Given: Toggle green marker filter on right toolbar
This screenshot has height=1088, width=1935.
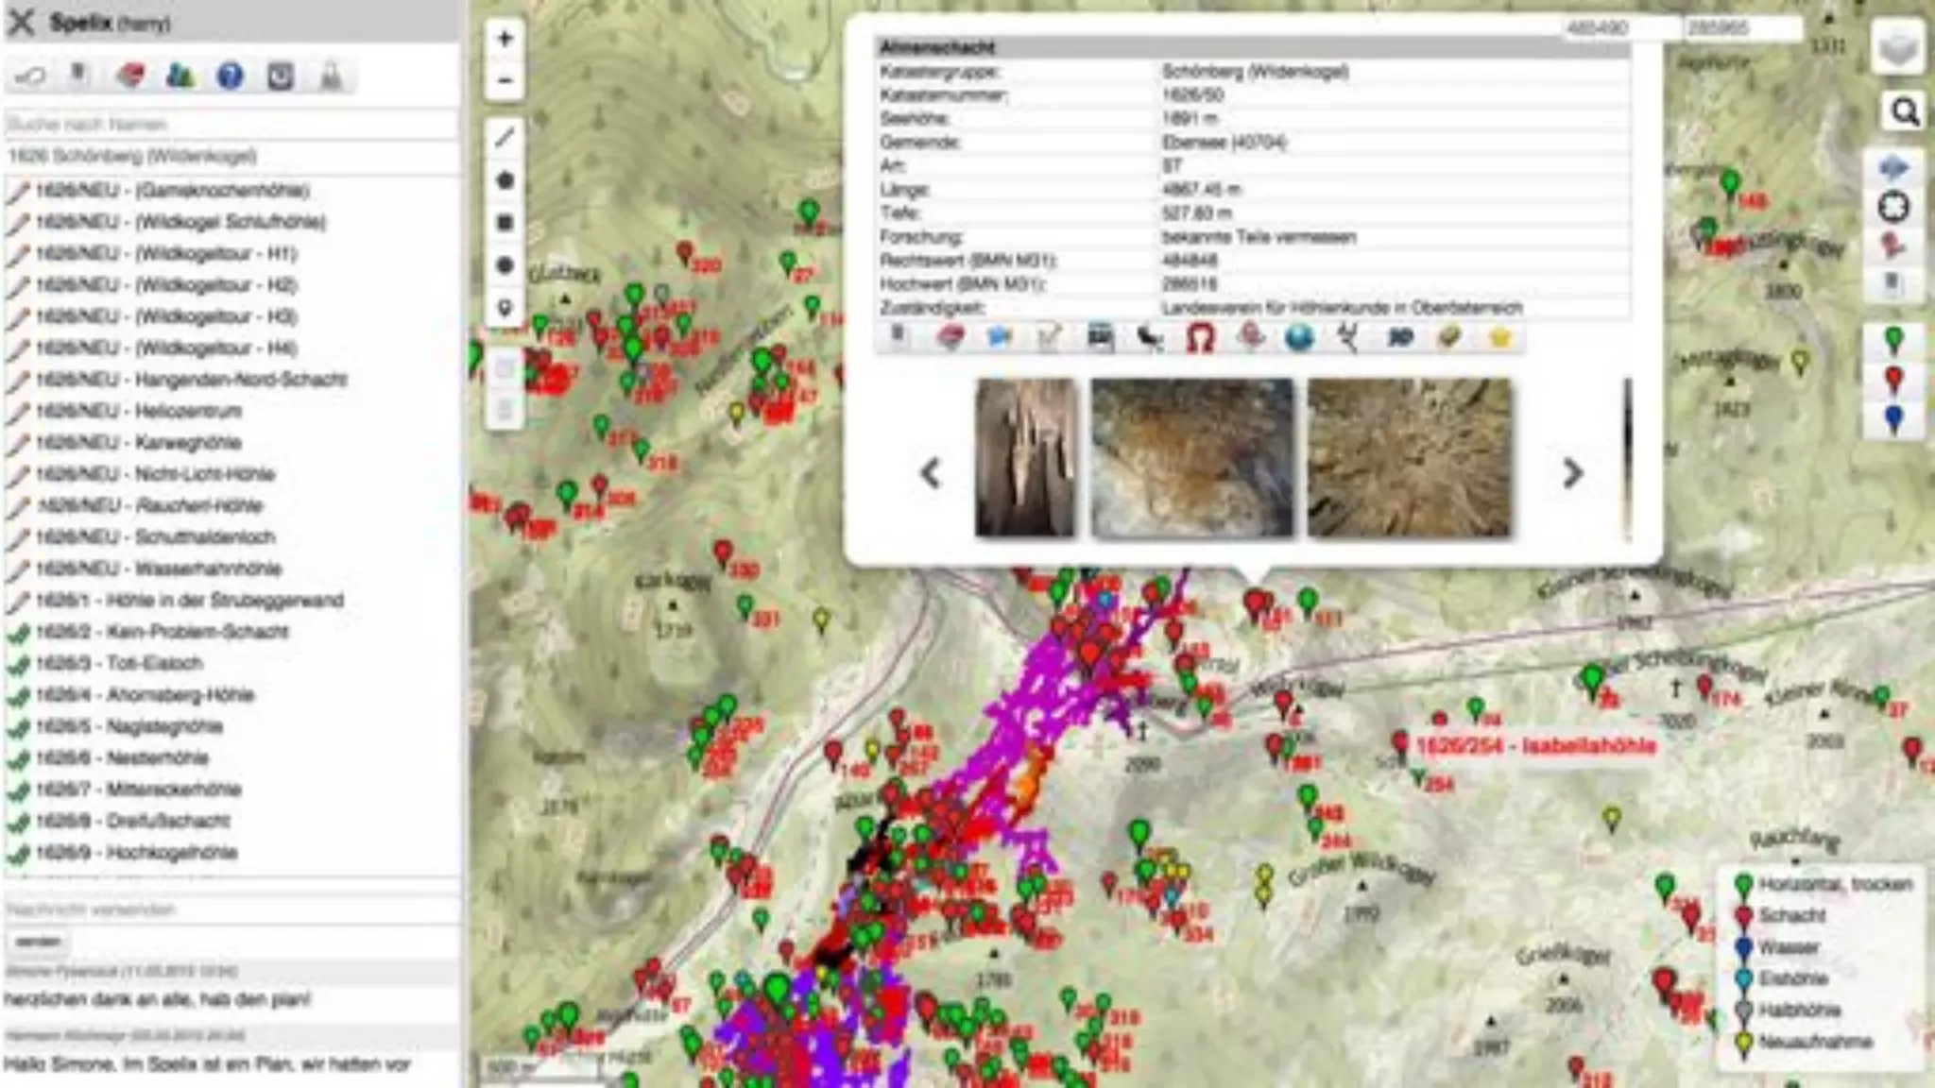Looking at the screenshot, I should tap(1893, 340).
